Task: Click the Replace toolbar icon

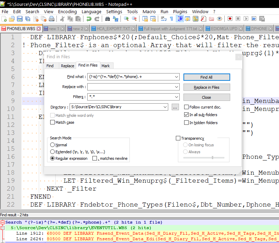Action: [116, 19]
